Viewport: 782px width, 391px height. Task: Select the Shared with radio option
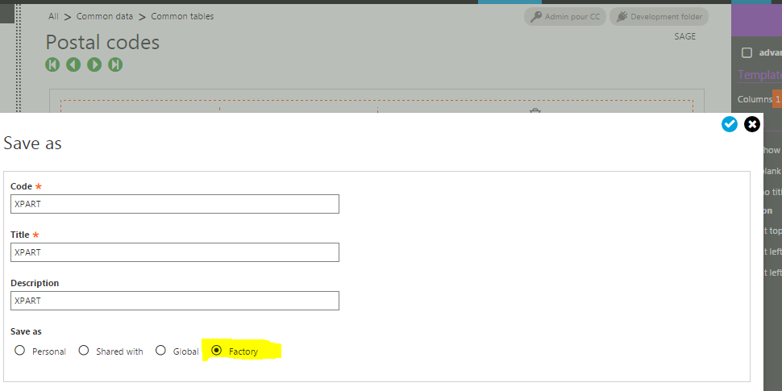pos(84,351)
